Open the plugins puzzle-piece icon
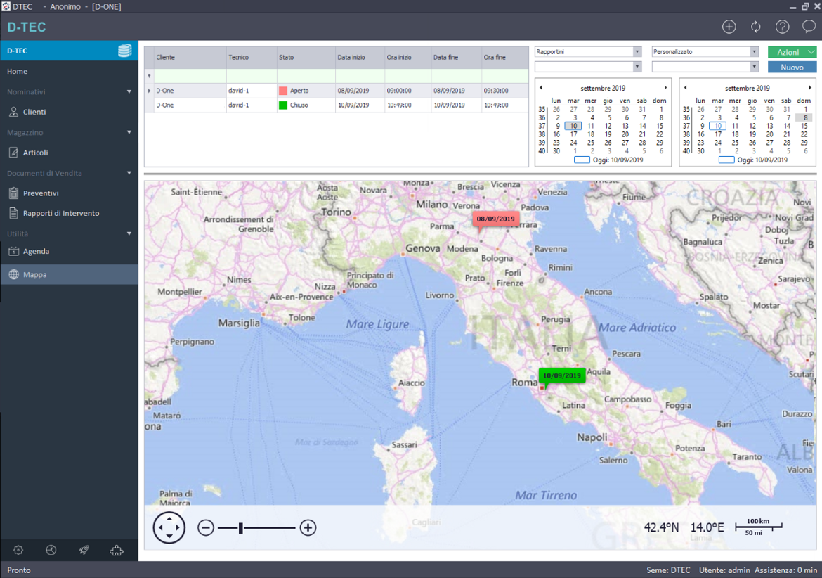Screen dimensions: 822x578 point(117,550)
